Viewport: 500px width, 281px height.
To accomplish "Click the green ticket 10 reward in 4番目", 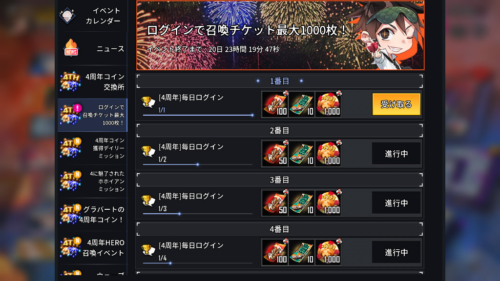I will coord(301,252).
